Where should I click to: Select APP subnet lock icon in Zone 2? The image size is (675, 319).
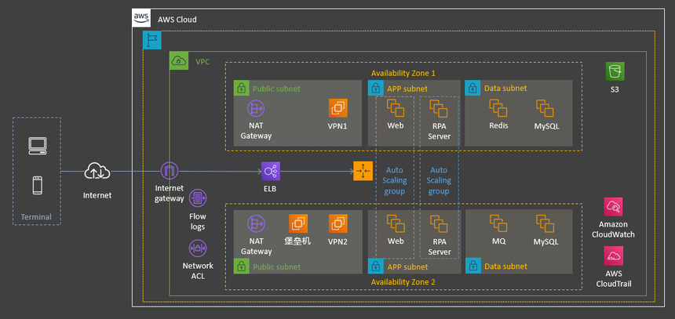[x=376, y=266]
